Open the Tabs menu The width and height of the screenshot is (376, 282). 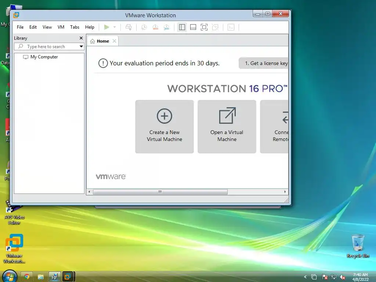[x=75, y=27]
